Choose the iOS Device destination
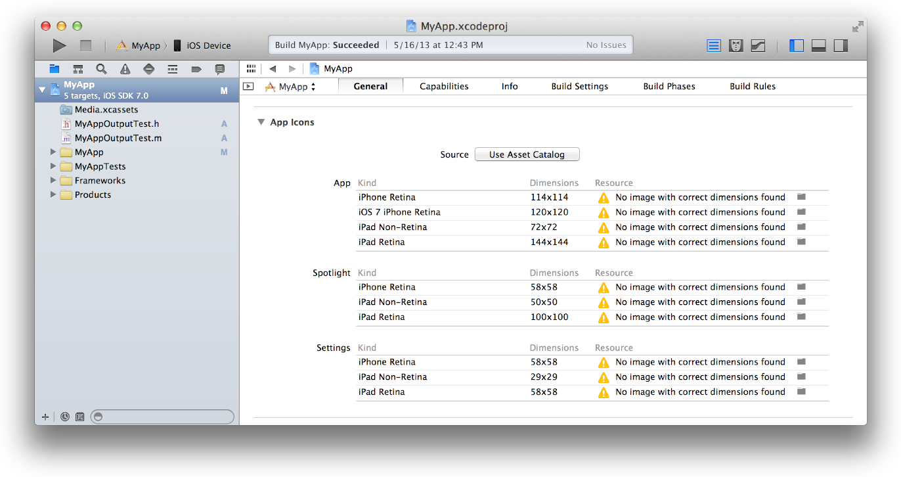This screenshot has height=477, width=901. pos(202,45)
